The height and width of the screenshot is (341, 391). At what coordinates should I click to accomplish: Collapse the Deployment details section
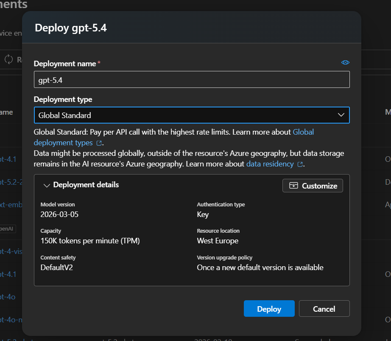coord(47,185)
